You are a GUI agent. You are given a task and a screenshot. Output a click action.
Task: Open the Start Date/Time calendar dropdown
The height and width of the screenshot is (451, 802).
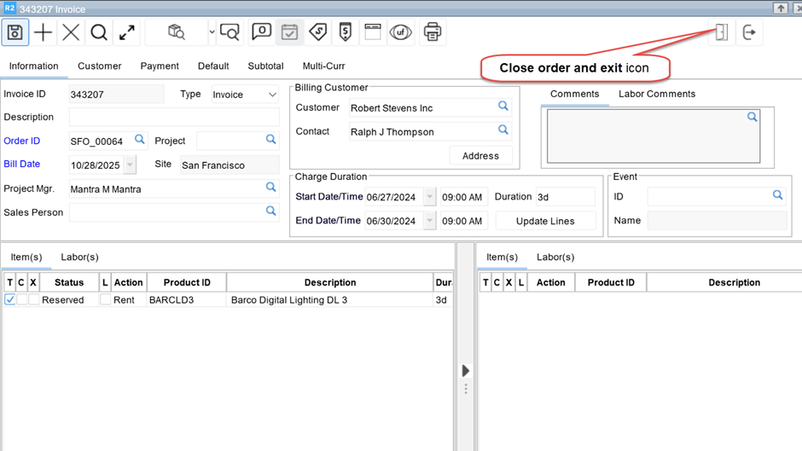pos(429,197)
